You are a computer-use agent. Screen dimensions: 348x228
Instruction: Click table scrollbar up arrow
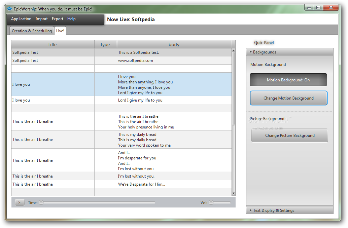(234, 51)
